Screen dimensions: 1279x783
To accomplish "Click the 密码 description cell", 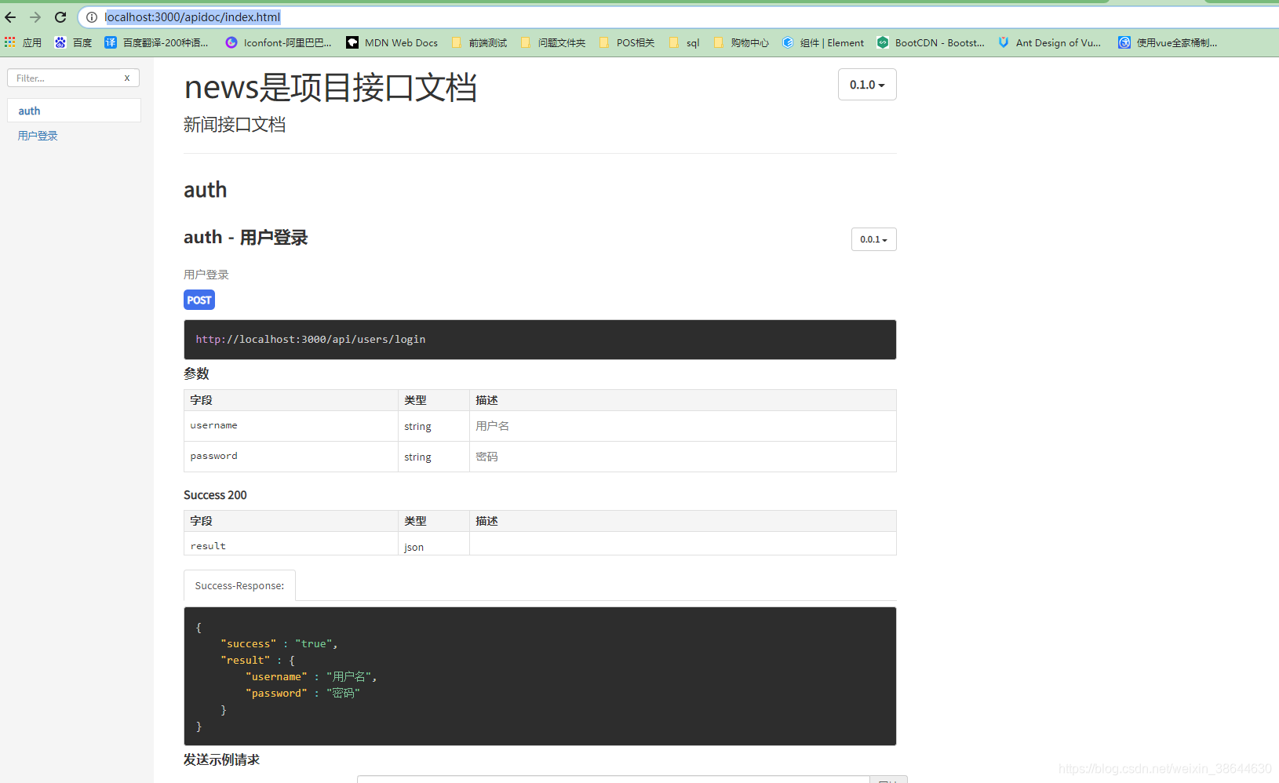I will (x=683, y=457).
